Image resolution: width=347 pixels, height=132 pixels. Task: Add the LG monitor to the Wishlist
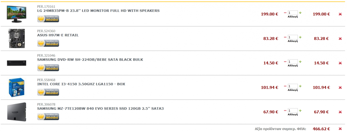point(48,19)
